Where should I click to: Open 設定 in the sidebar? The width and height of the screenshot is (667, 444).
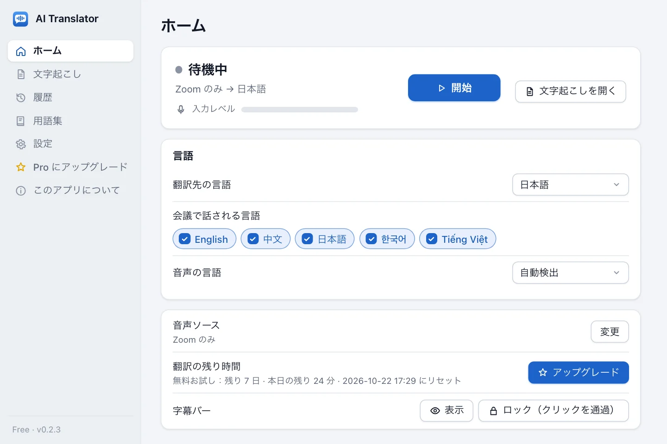(x=70, y=144)
